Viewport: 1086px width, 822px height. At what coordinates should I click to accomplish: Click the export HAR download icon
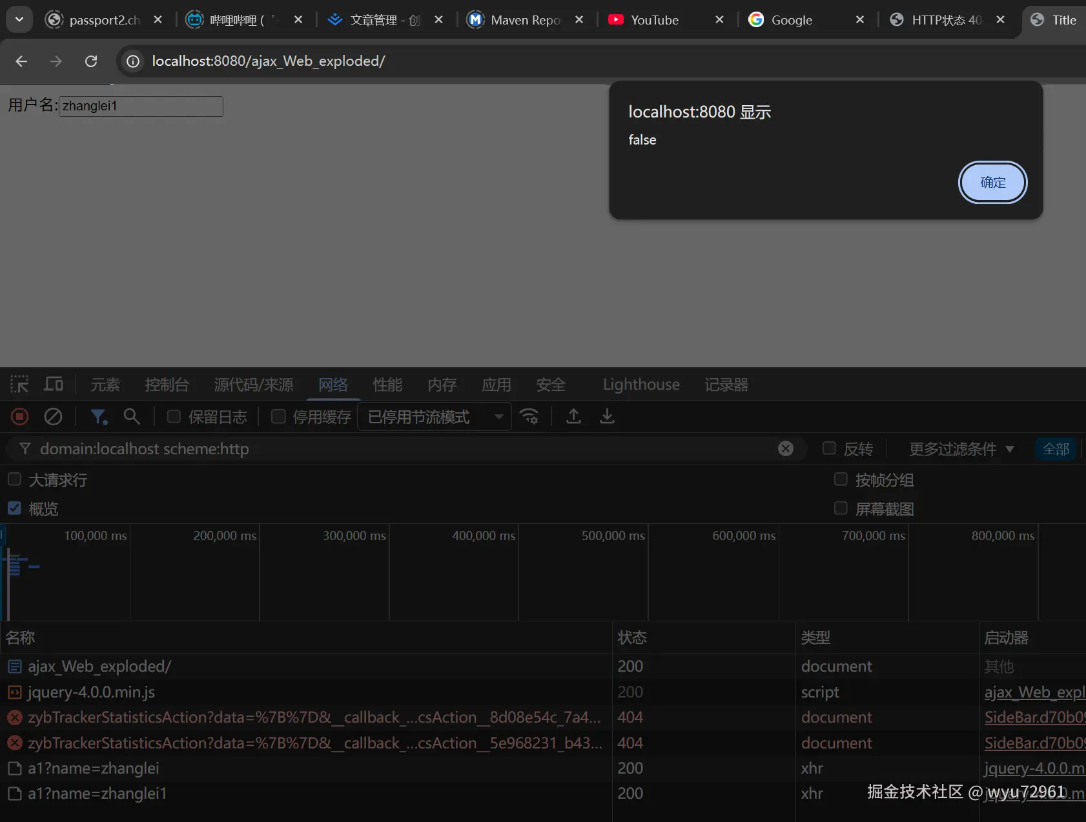point(607,417)
